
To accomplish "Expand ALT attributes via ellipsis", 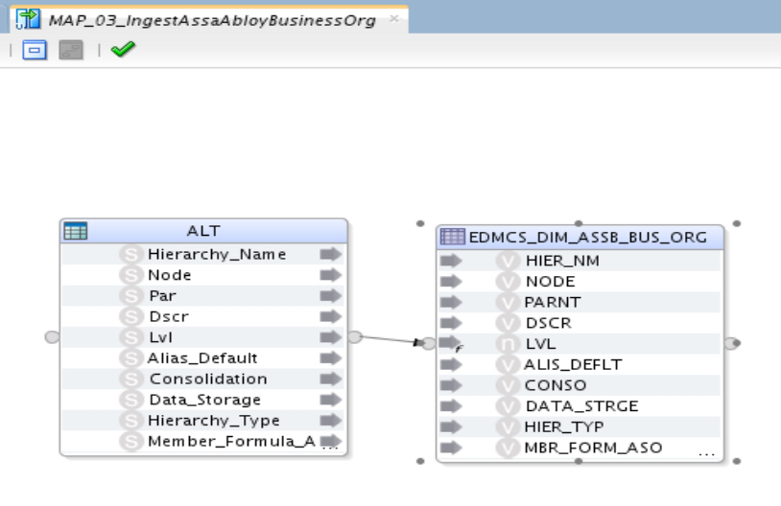I will pos(331,448).
